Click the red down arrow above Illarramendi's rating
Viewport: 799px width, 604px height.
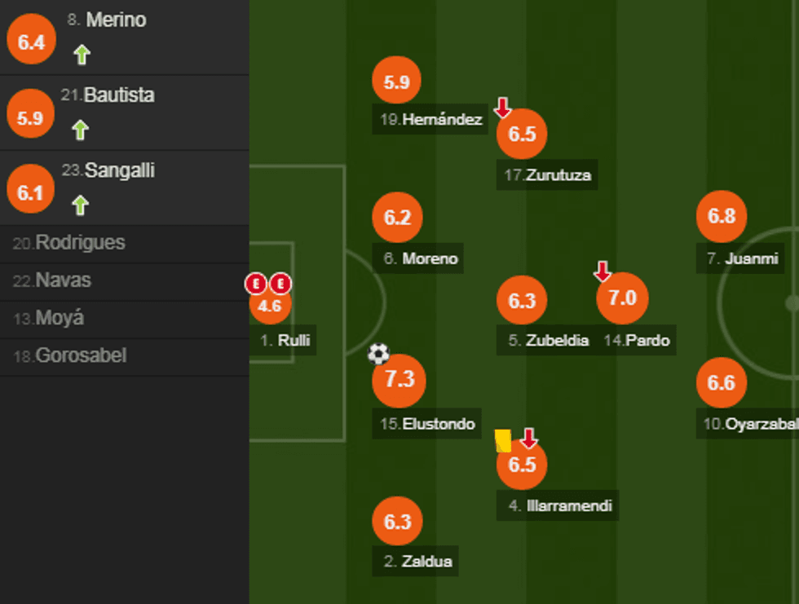tap(528, 439)
